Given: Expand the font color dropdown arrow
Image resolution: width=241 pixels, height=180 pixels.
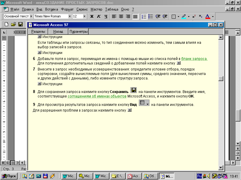Looking at the screenshot, I should pyautogui.click(x=213, y=16).
